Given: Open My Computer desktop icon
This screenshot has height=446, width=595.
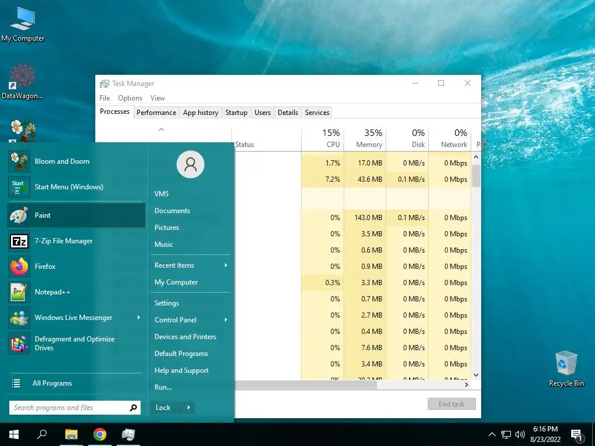Looking at the screenshot, I should click(23, 24).
